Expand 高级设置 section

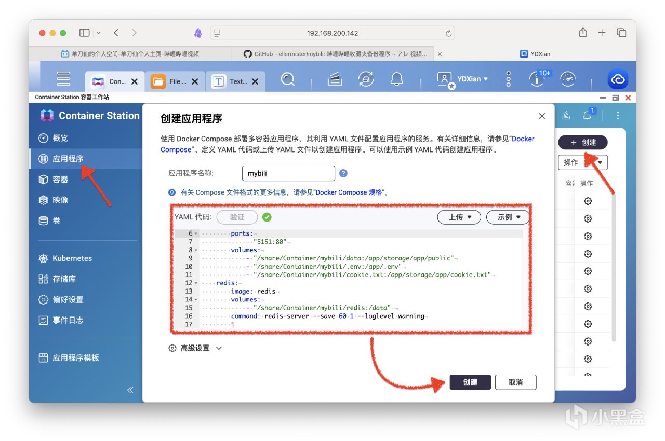coord(195,348)
